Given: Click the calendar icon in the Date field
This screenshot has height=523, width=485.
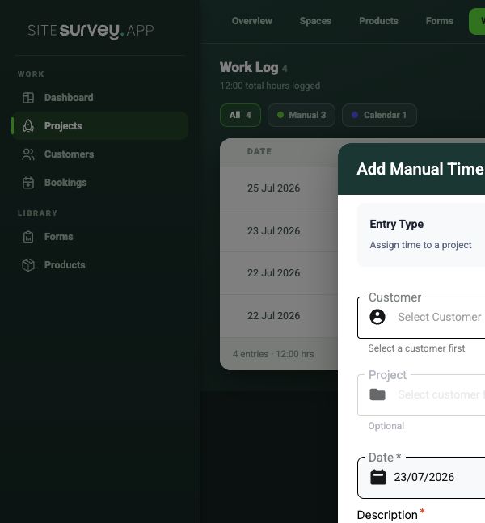Looking at the screenshot, I should [378, 477].
